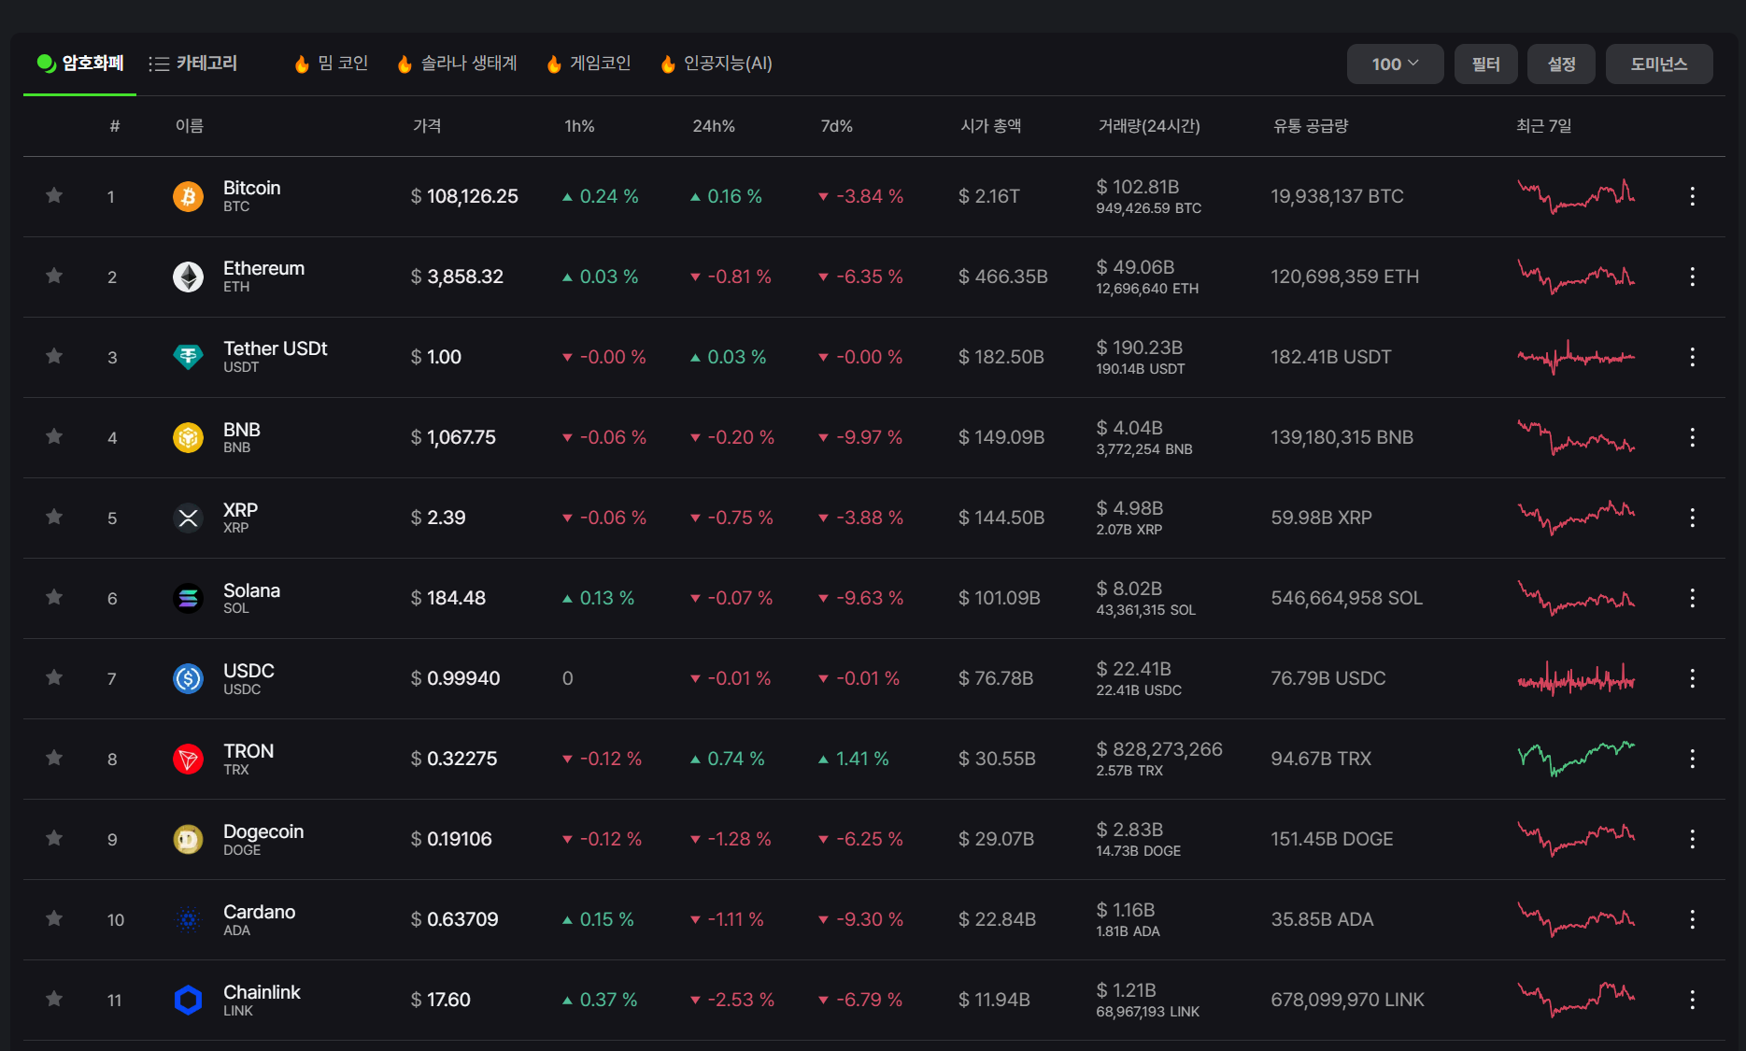
Task: Select the 암호화폐 tab
Action: pos(80,64)
